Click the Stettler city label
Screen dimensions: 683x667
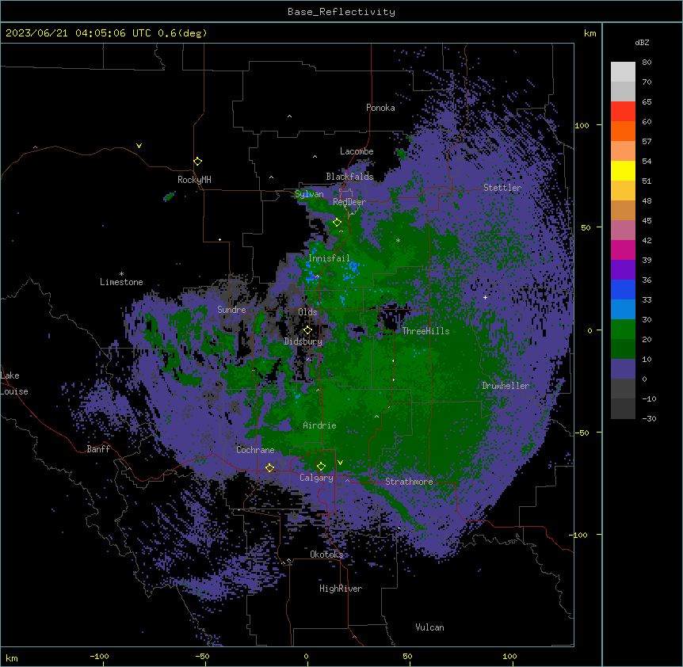coord(502,188)
